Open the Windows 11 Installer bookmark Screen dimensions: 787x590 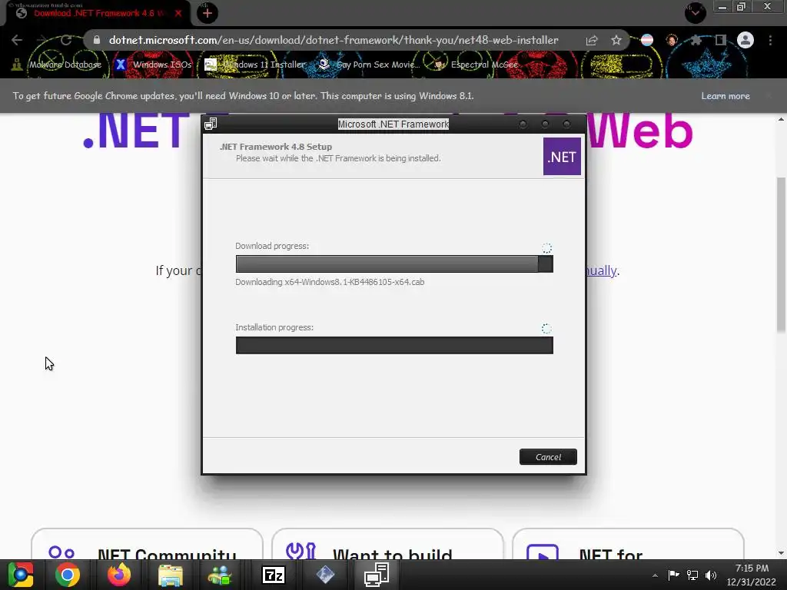coord(255,65)
